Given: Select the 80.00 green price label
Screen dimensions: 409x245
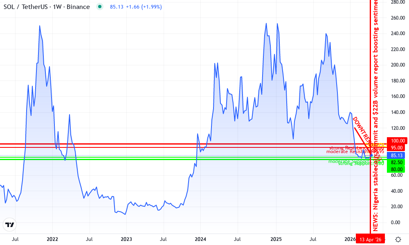Looking at the screenshot, I should [396, 169].
